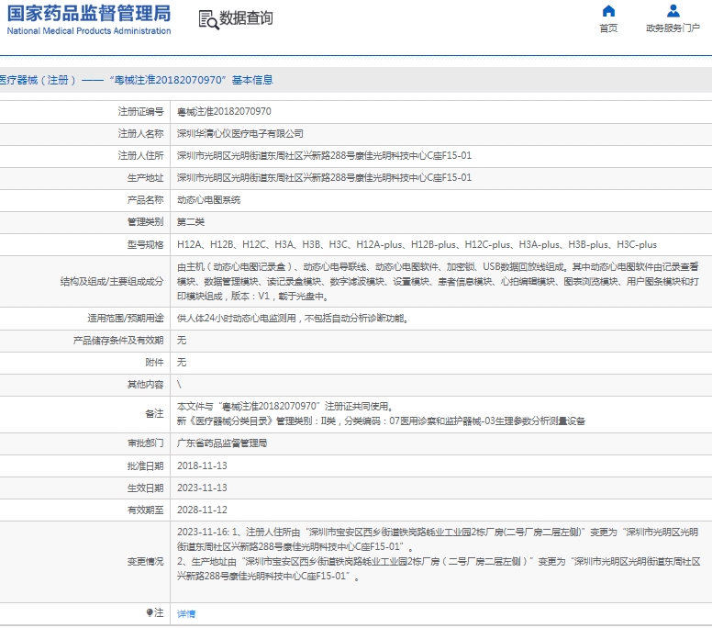Click the 生产地址 label
The height and width of the screenshot is (628, 712).
click(145, 178)
